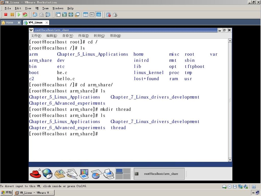Click the terminal scrollbar down arrow

[230, 160]
